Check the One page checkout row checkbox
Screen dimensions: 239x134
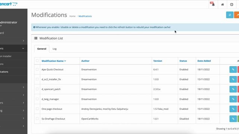pos(37,109)
